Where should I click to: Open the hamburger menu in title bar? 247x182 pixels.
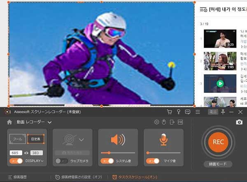(198, 112)
